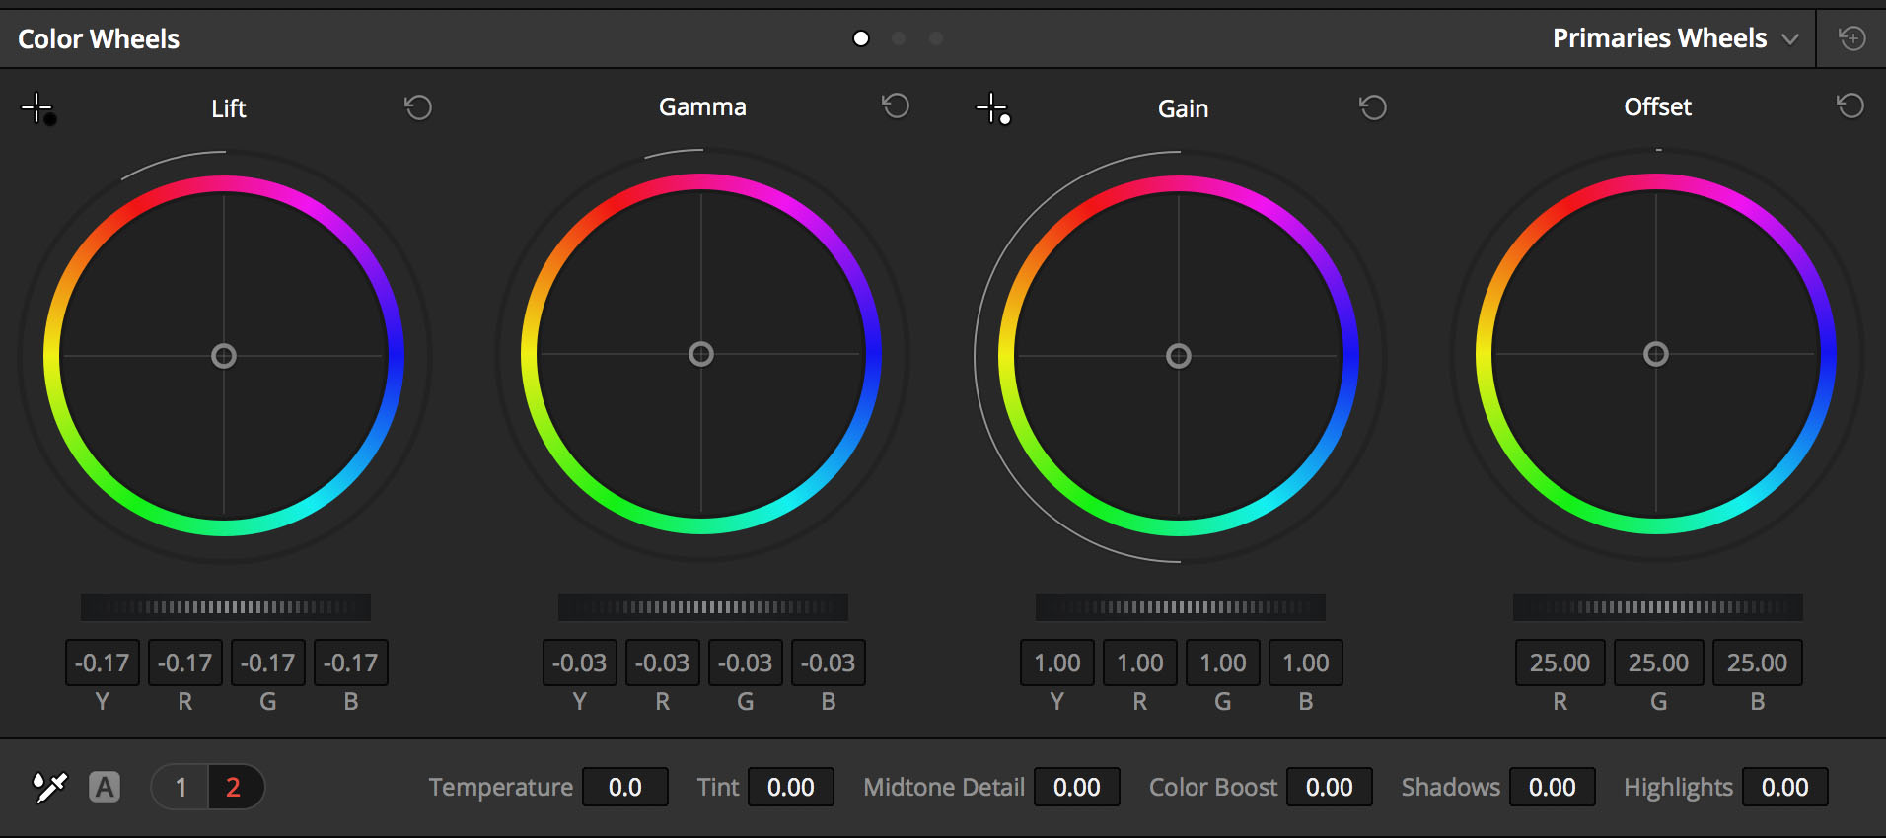The height and width of the screenshot is (838, 1886).
Task: Click the Tint label
Action: (718, 787)
